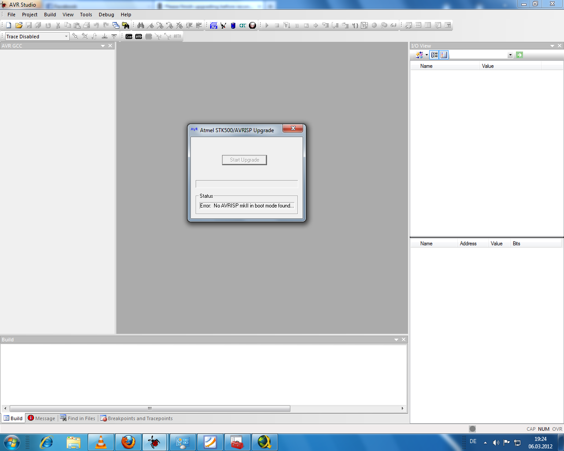Screen dimensions: 564x451
Task: Open I/O View panel options arrow
Action: tap(553, 46)
